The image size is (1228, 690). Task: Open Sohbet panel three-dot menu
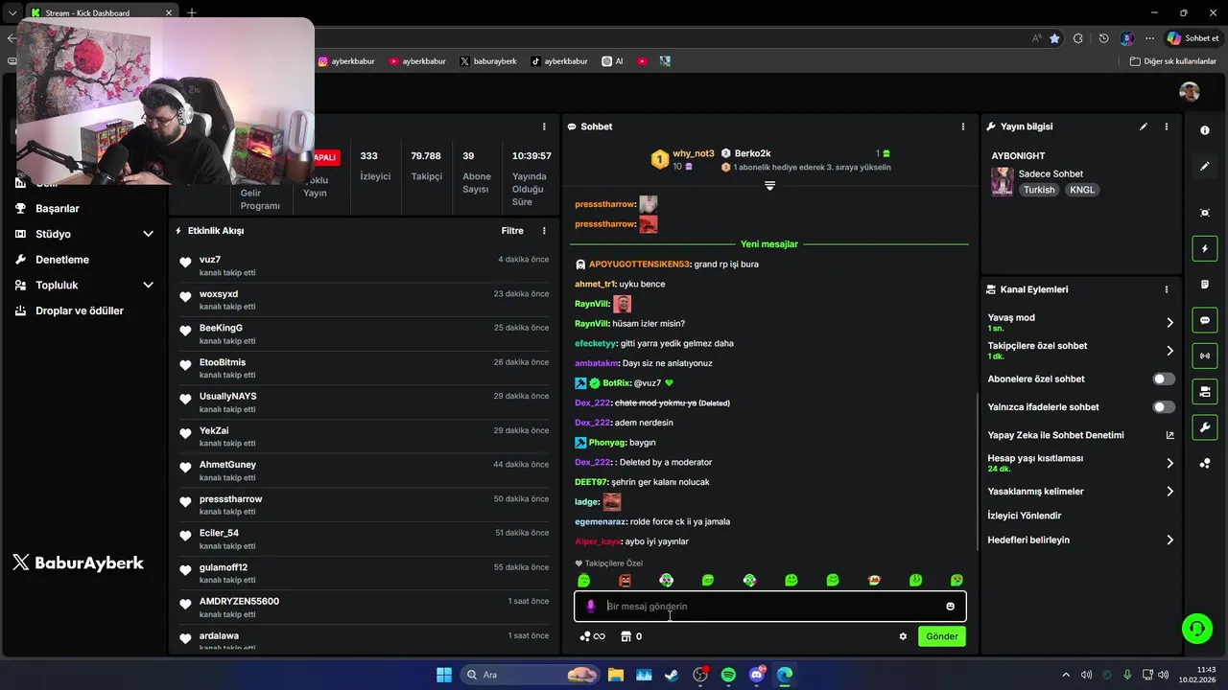[x=963, y=126]
